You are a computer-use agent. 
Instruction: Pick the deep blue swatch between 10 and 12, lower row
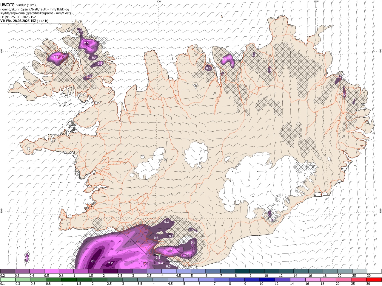point(267,280)
